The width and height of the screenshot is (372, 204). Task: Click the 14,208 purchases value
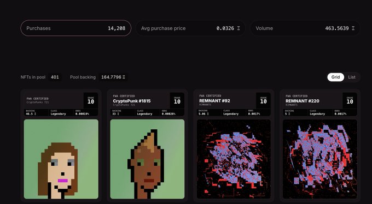[x=117, y=28]
